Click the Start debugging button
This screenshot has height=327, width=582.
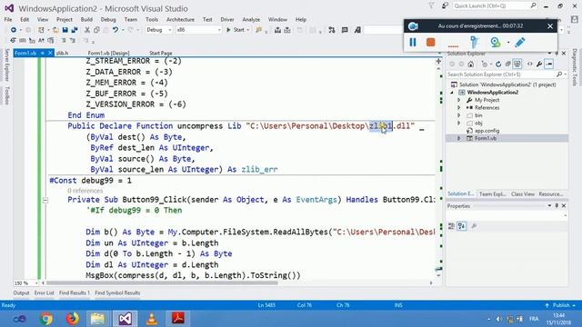pyautogui.click(x=236, y=30)
